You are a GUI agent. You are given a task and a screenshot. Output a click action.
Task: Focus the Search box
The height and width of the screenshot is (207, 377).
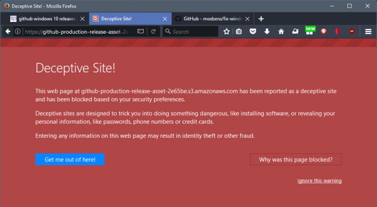point(191,32)
